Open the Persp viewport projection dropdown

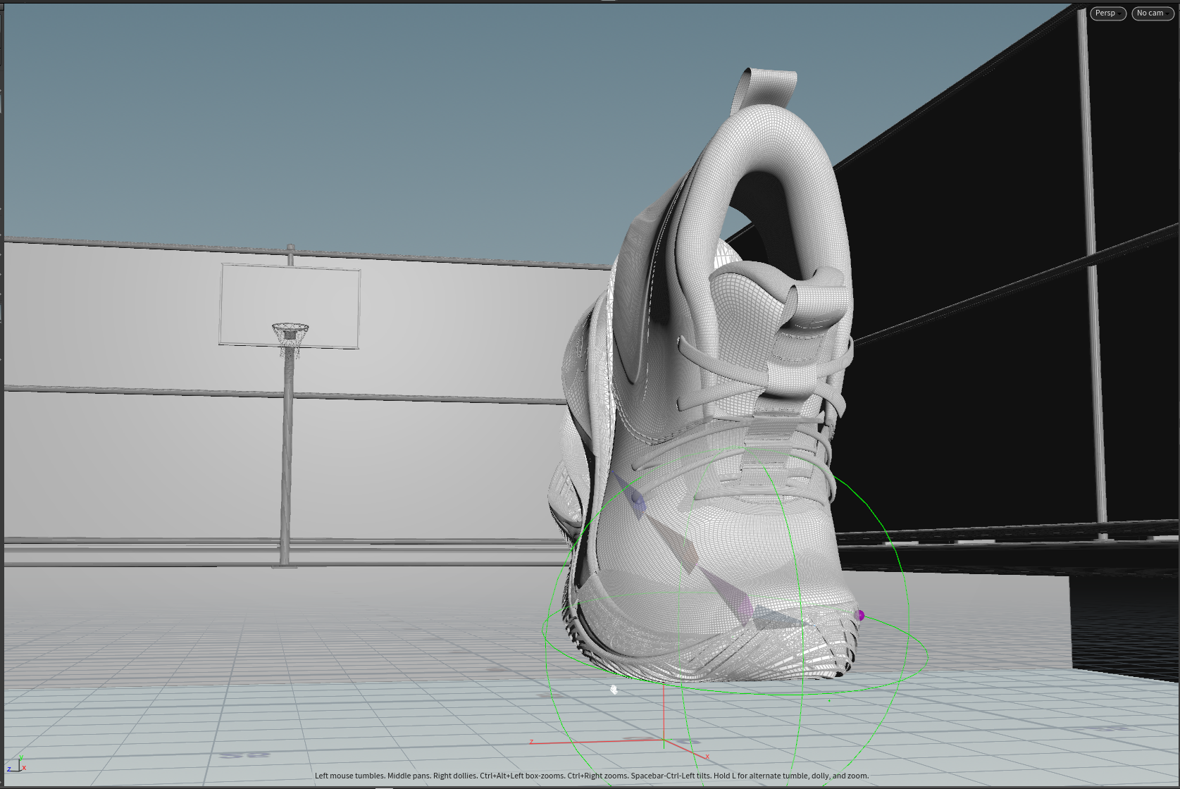(x=1107, y=13)
